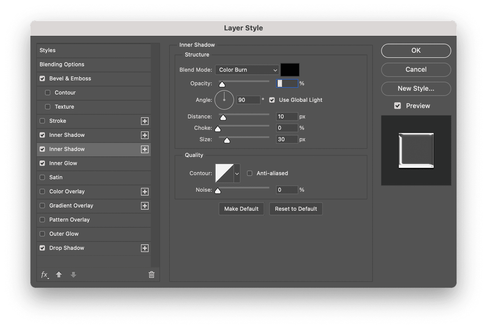Move the selected effect up with the arrow
This screenshot has width=487, height=328.
59,275
